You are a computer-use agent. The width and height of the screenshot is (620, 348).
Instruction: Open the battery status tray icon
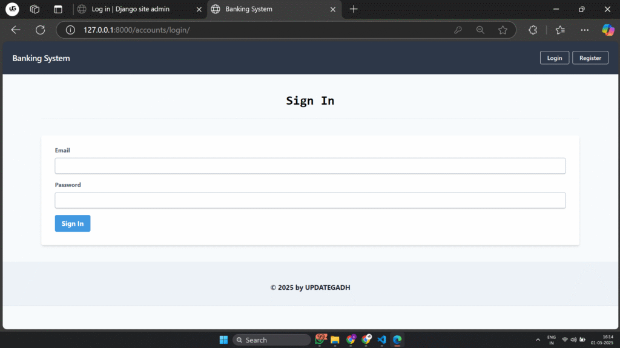(582, 340)
